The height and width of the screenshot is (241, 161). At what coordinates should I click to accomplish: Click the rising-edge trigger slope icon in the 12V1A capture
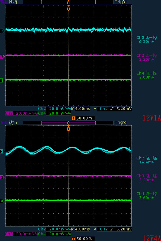(112, 109)
